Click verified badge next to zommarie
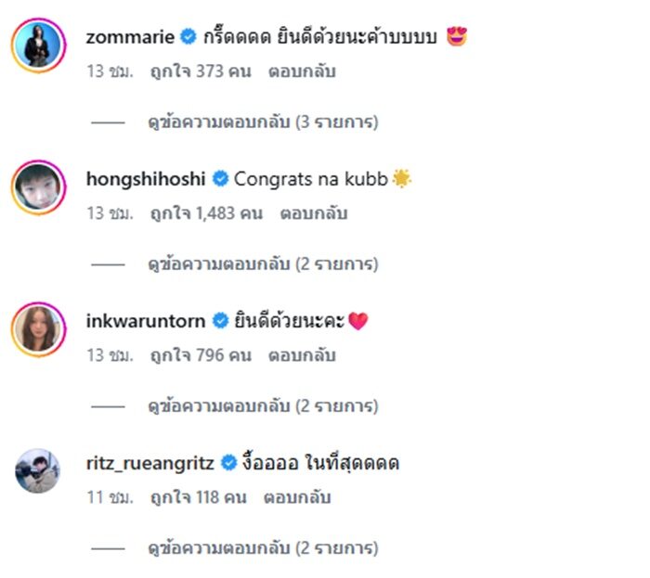This screenshot has width=650, height=578. (x=188, y=37)
